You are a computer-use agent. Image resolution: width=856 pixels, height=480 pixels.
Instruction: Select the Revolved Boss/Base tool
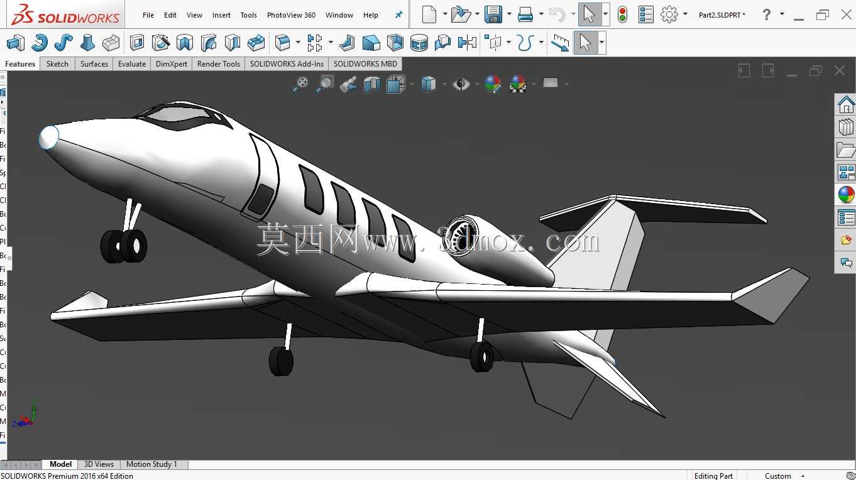pyautogui.click(x=39, y=43)
